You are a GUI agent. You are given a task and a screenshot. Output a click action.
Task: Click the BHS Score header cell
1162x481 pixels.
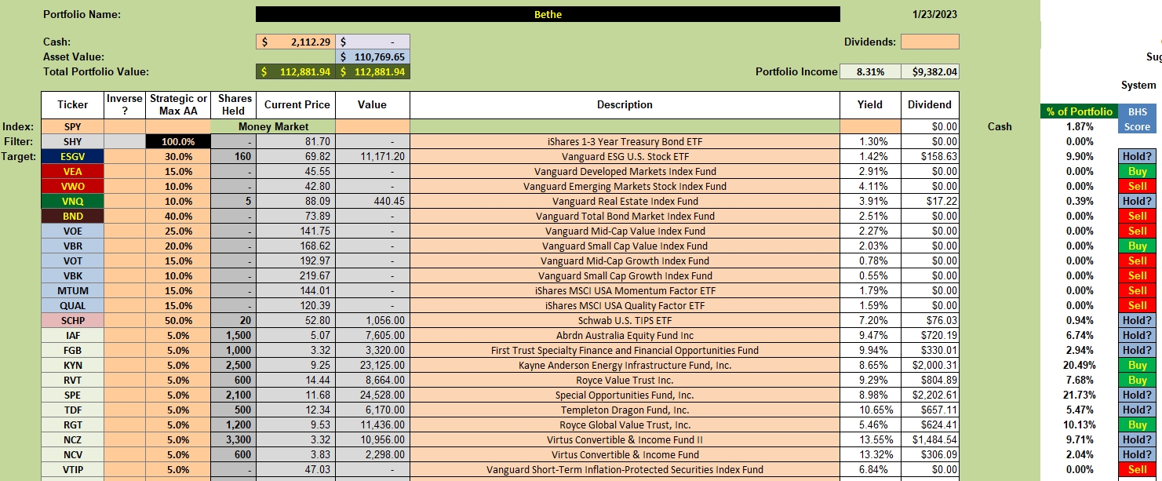pos(1136,119)
